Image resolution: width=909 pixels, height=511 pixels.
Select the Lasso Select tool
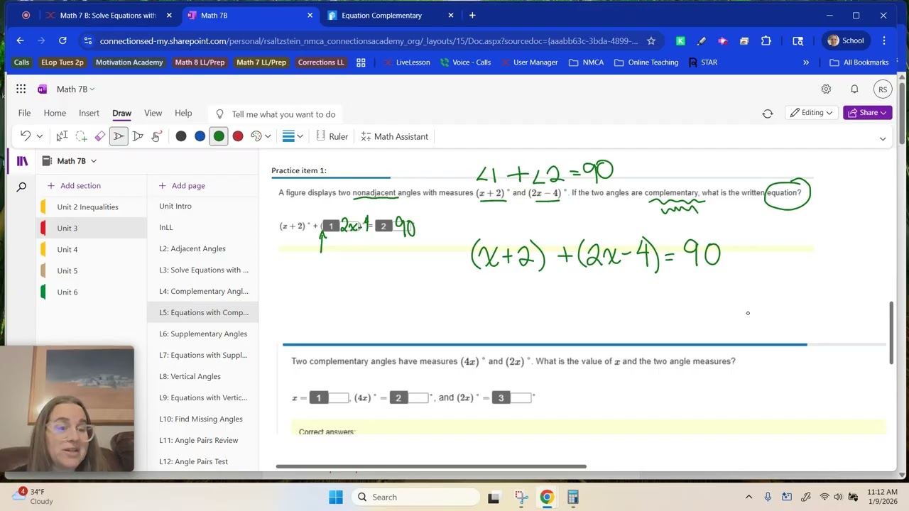81,136
